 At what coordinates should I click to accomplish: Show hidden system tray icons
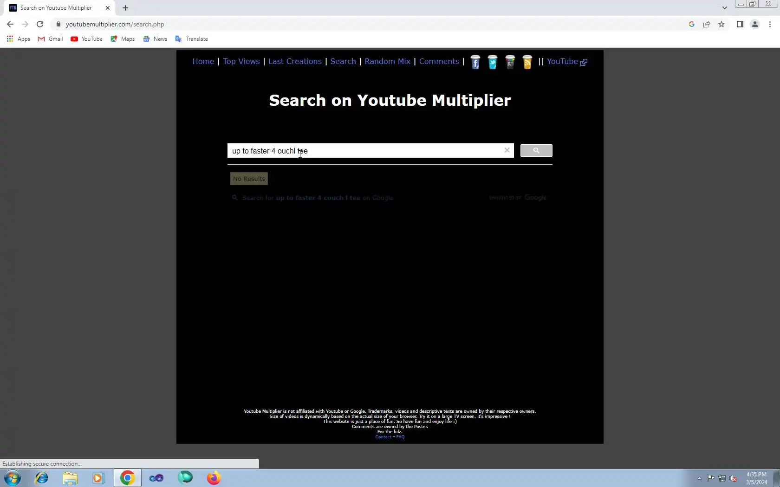(x=699, y=478)
